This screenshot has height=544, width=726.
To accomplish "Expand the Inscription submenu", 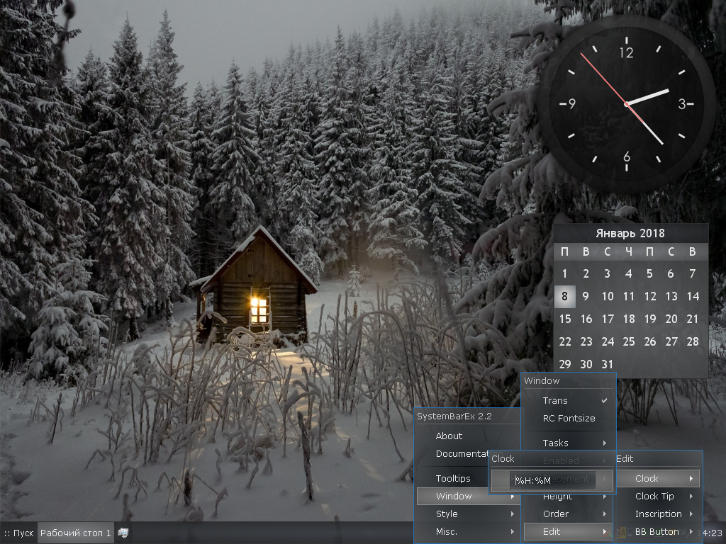I will point(658,514).
